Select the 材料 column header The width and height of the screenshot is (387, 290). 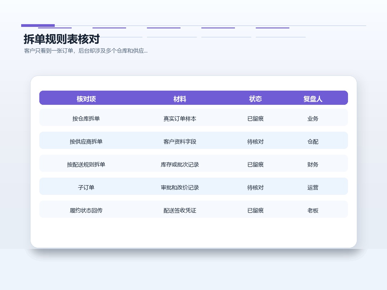[180, 99]
